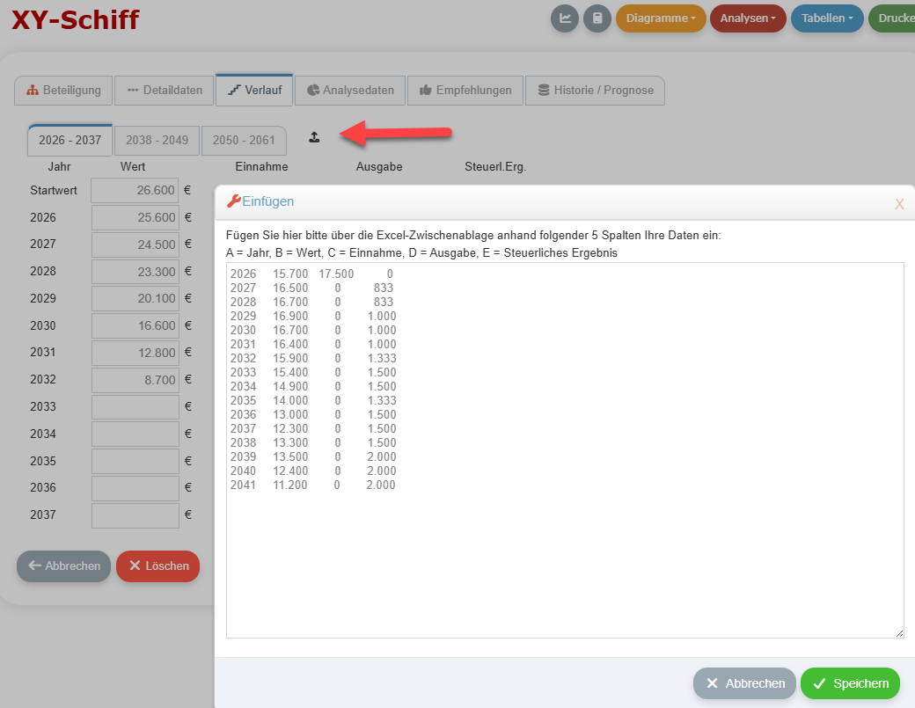Click Speichern to save pasted data

[x=851, y=683]
